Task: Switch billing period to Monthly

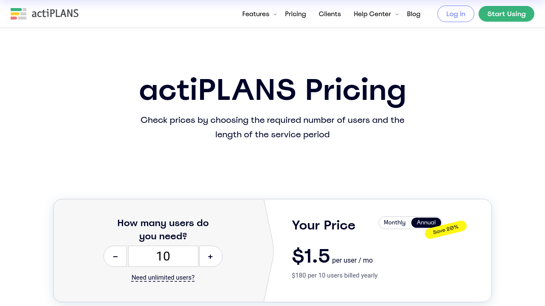Action: (394, 223)
